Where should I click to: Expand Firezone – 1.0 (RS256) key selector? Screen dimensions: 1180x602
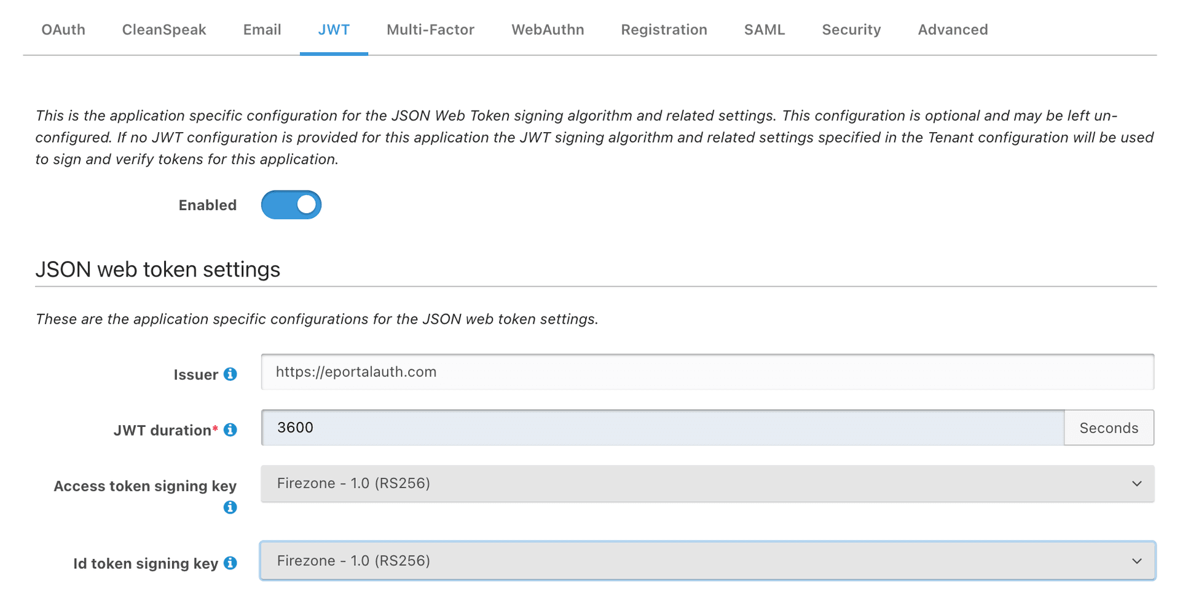(x=707, y=483)
